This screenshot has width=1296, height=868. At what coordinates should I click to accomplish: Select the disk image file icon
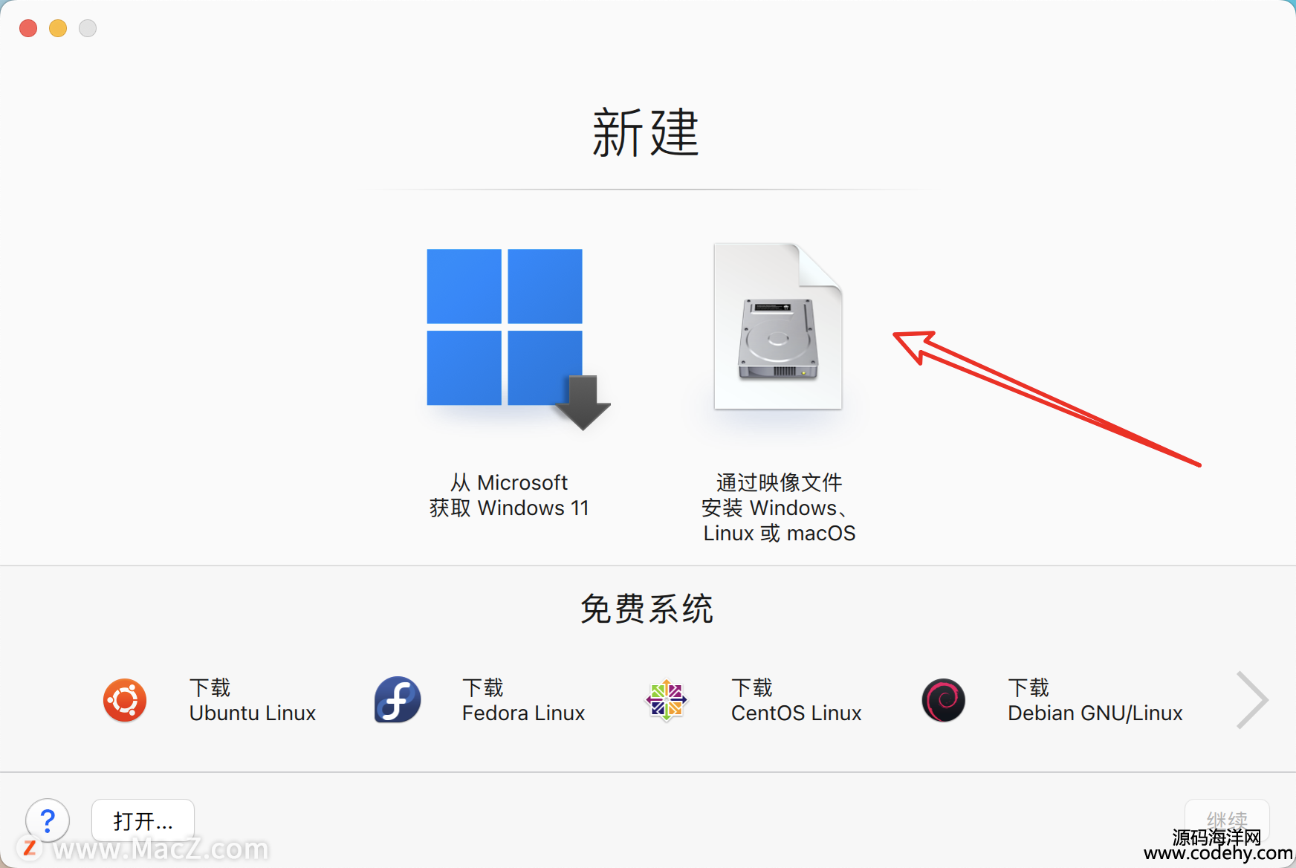(778, 326)
